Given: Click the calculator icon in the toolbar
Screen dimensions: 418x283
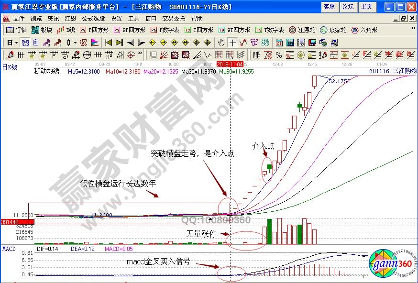Looking at the screenshot, I should pyautogui.click(x=290, y=43).
